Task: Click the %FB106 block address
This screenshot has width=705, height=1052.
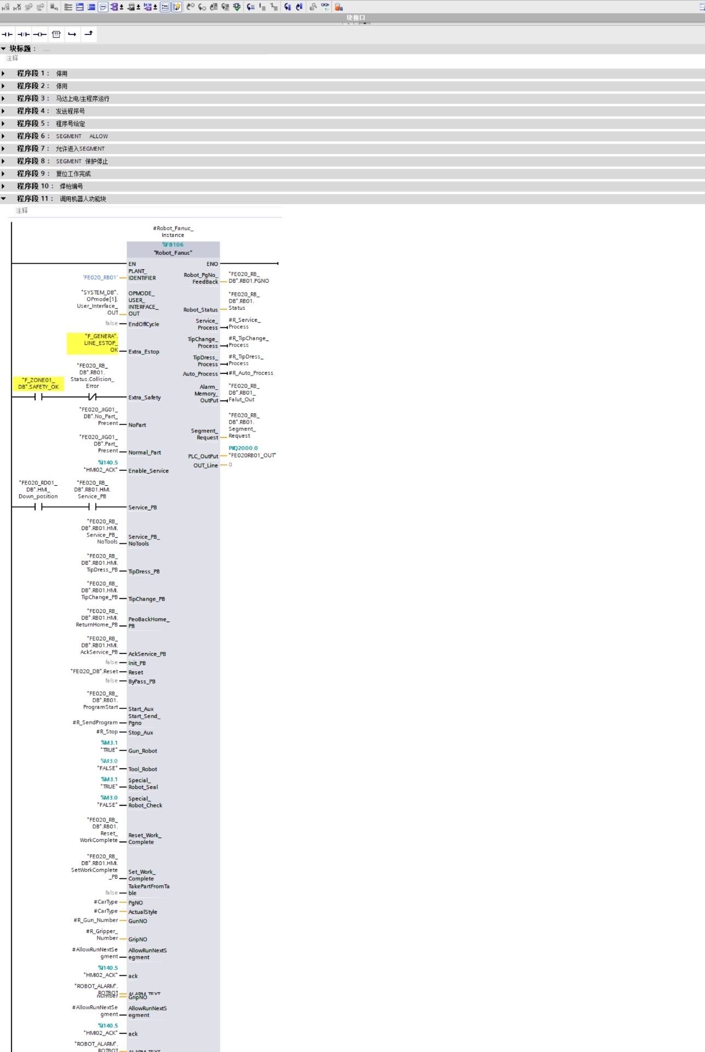Action: [x=173, y=245]
